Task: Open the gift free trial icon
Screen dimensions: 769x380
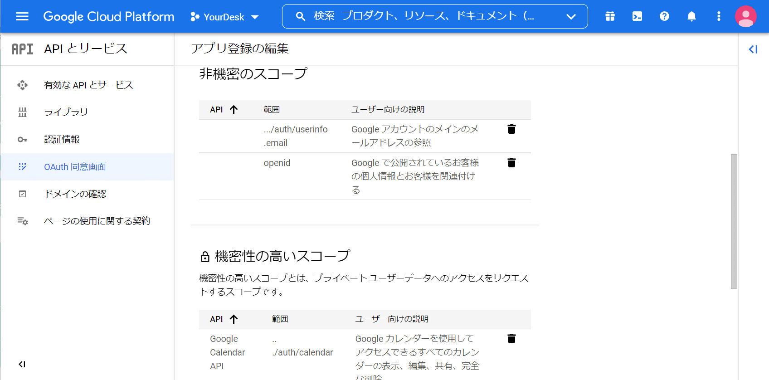Action: [x=610, y=17]
